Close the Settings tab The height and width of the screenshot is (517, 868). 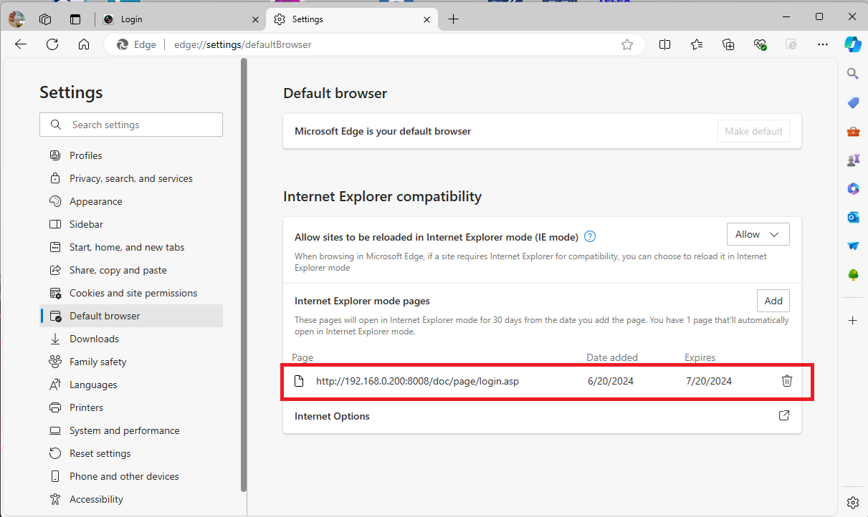point(426,19)
